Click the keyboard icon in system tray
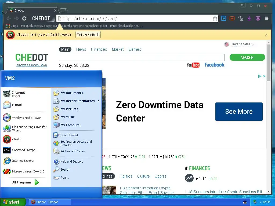 tap(245, 202)
